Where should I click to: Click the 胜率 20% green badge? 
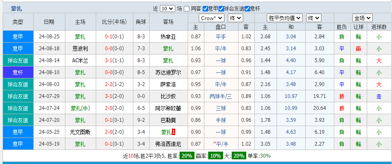[187, 156]
